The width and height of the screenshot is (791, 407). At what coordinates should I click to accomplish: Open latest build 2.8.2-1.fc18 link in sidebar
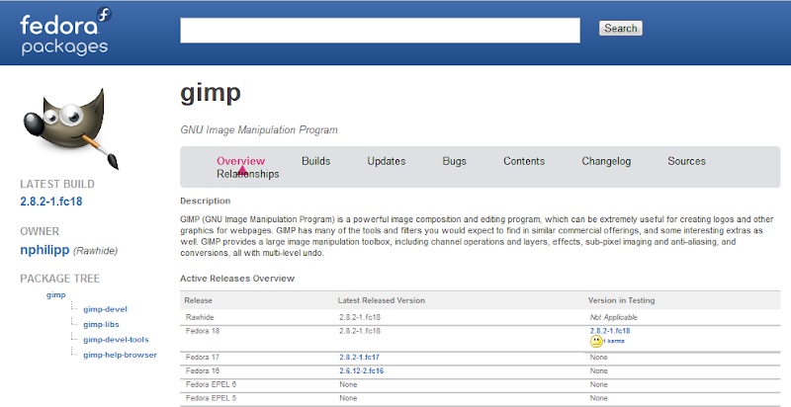pos(51,202)
